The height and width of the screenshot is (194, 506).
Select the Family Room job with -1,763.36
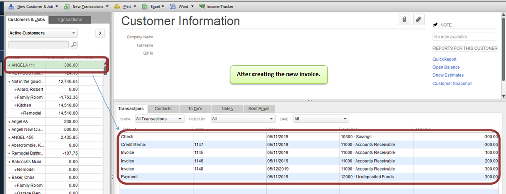coord(55,97)
